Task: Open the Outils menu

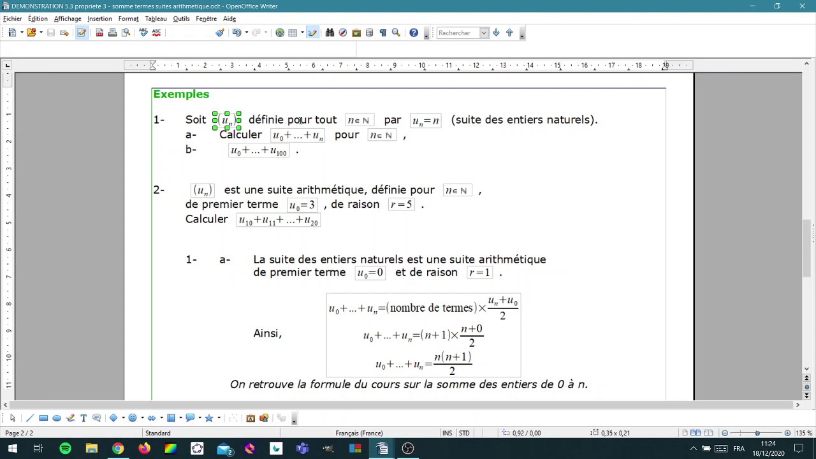Action: coord(181,18)
